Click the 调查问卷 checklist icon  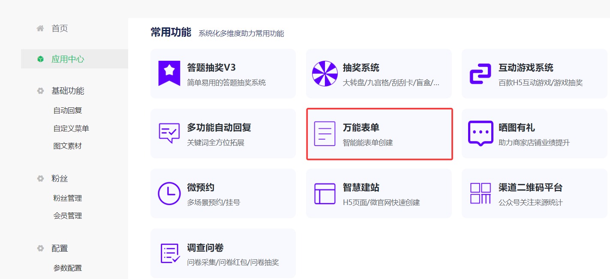click(x=169, y=253)
